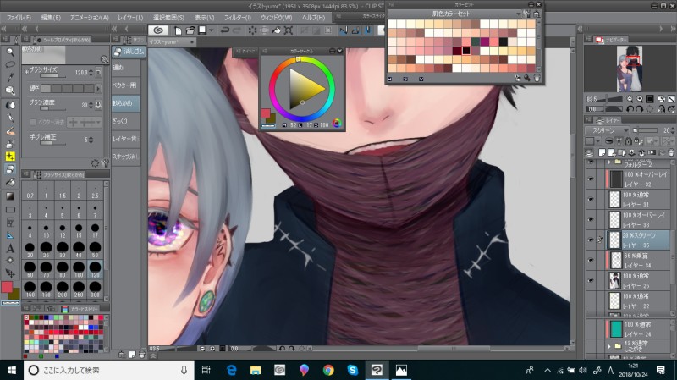
Task: Delete layer with trash icon
Action: click(671, 152)
